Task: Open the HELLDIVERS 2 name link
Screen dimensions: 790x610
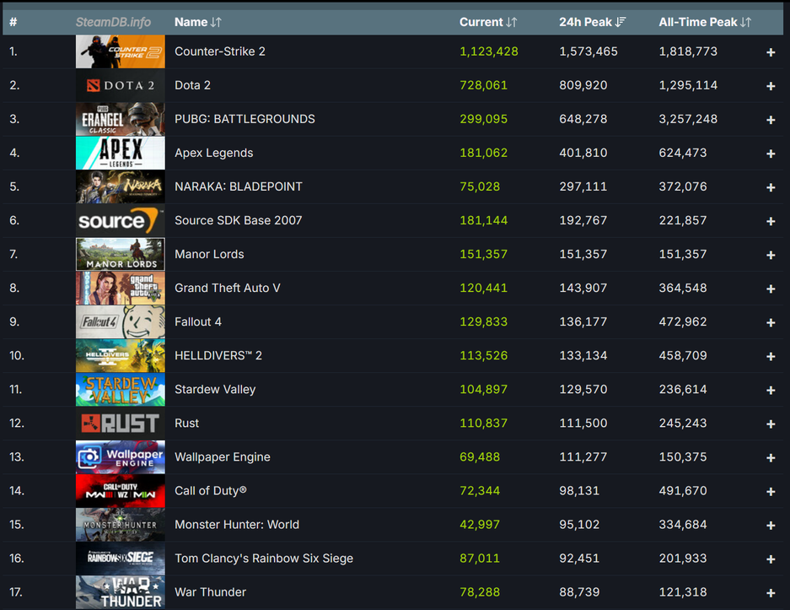Action: 218,355
